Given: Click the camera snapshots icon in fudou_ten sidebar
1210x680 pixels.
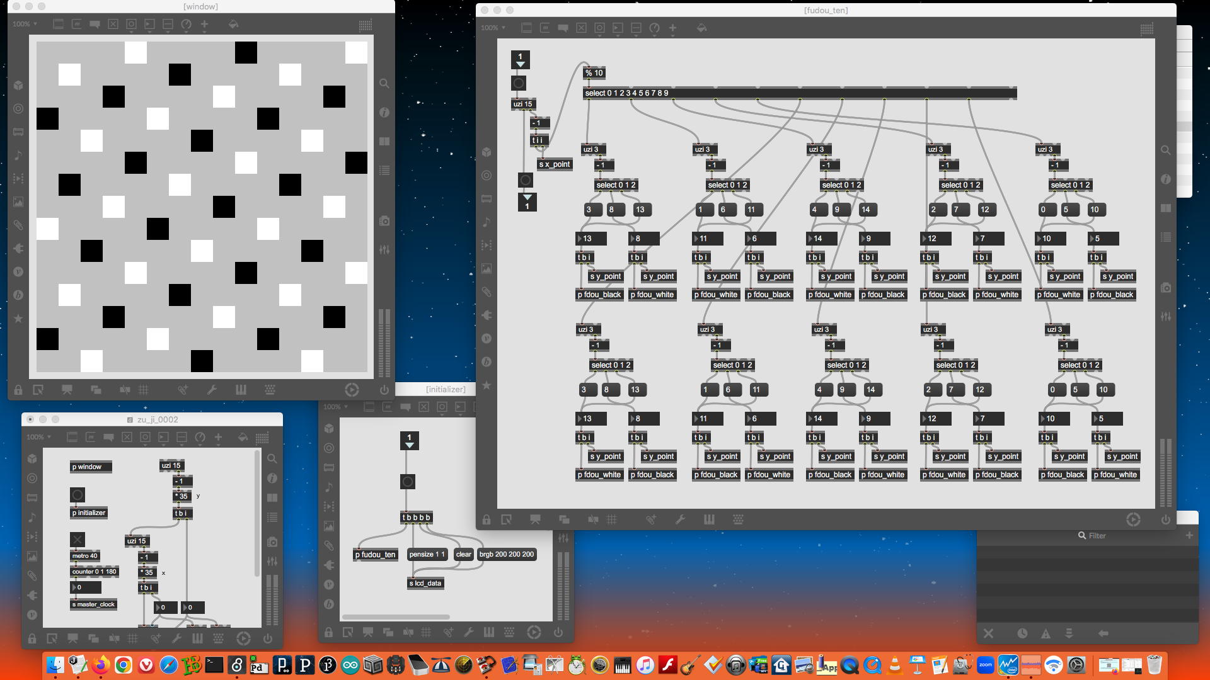Looking at the screenshot, I should [1166, 288].
